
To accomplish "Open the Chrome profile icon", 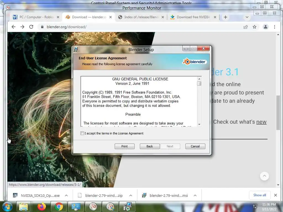I will (266, 27).
